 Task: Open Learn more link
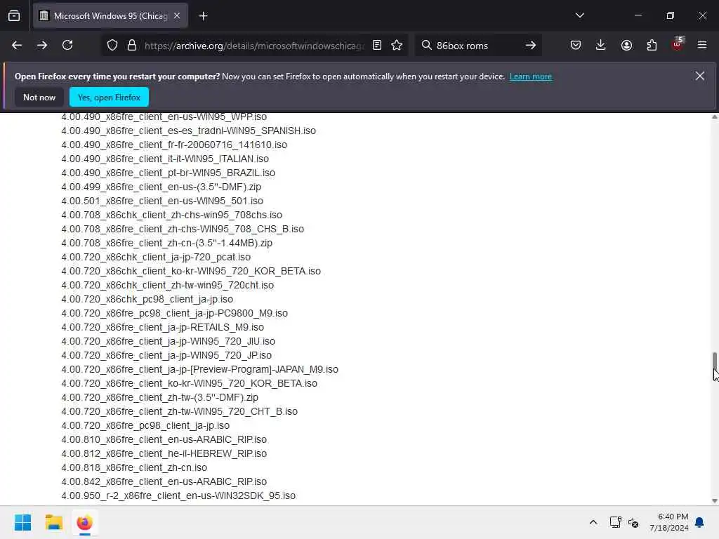click(531, 76)
